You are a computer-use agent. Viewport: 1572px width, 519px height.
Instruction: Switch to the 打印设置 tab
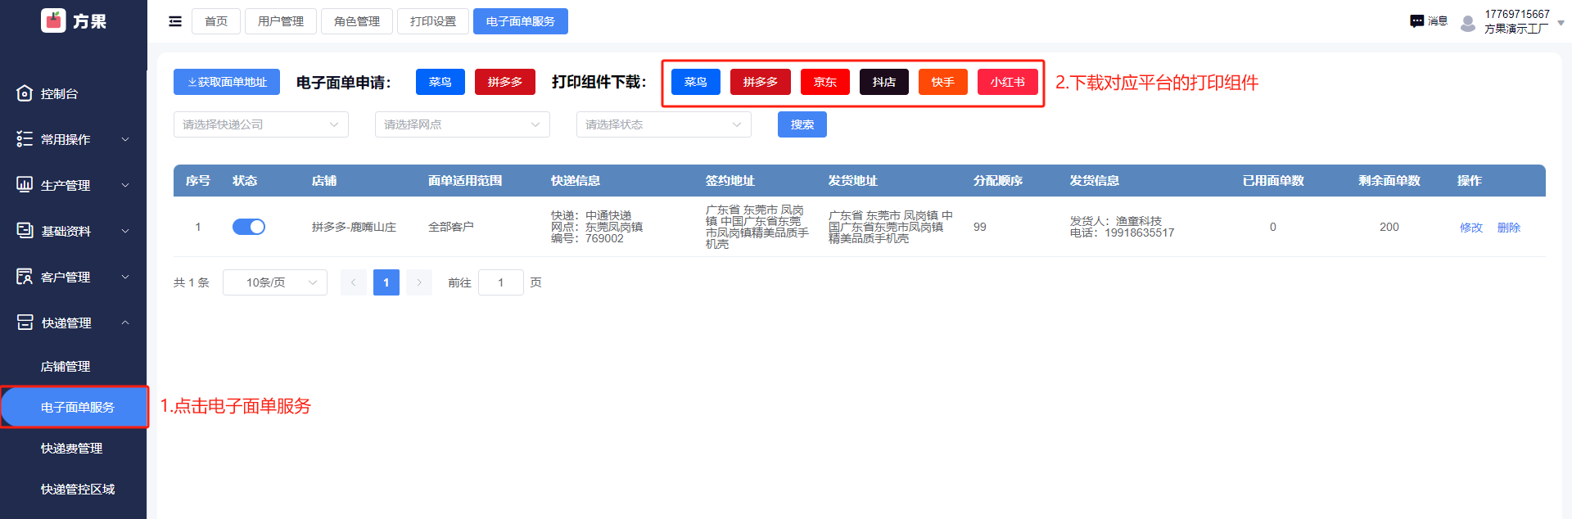433,21
